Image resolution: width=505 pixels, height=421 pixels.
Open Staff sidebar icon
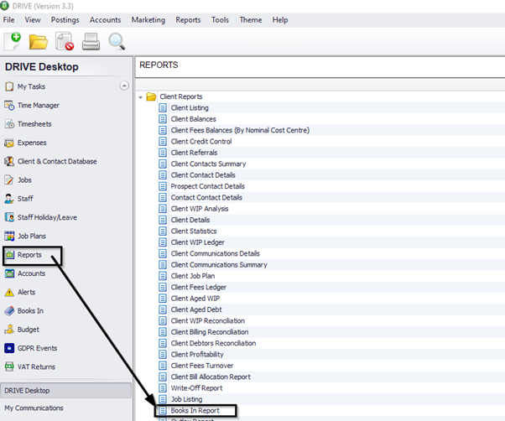pyautogui.click(x=9, y=199)
